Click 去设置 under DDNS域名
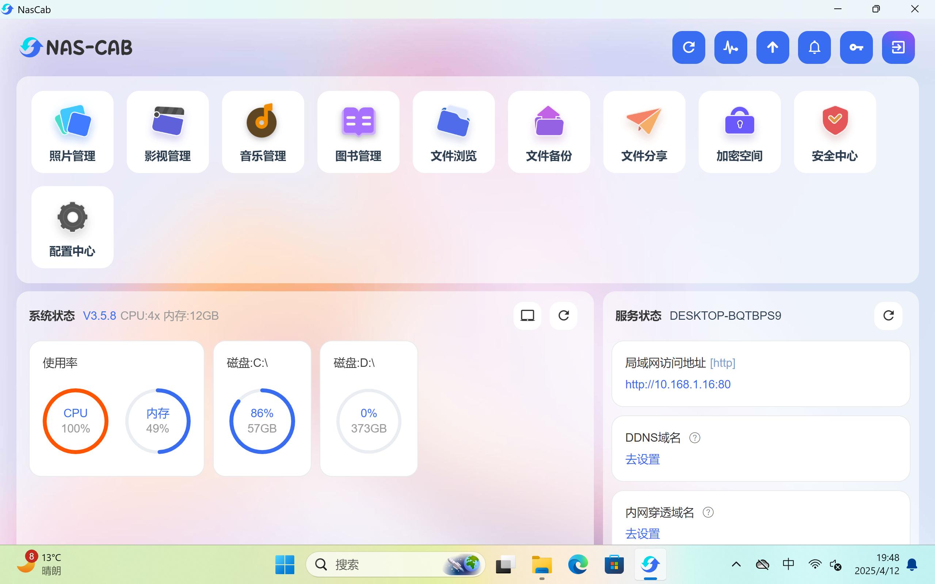 tap(642, 459)
